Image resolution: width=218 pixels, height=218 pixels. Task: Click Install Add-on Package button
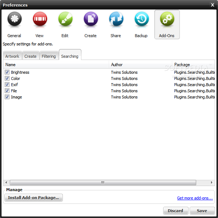33,198
